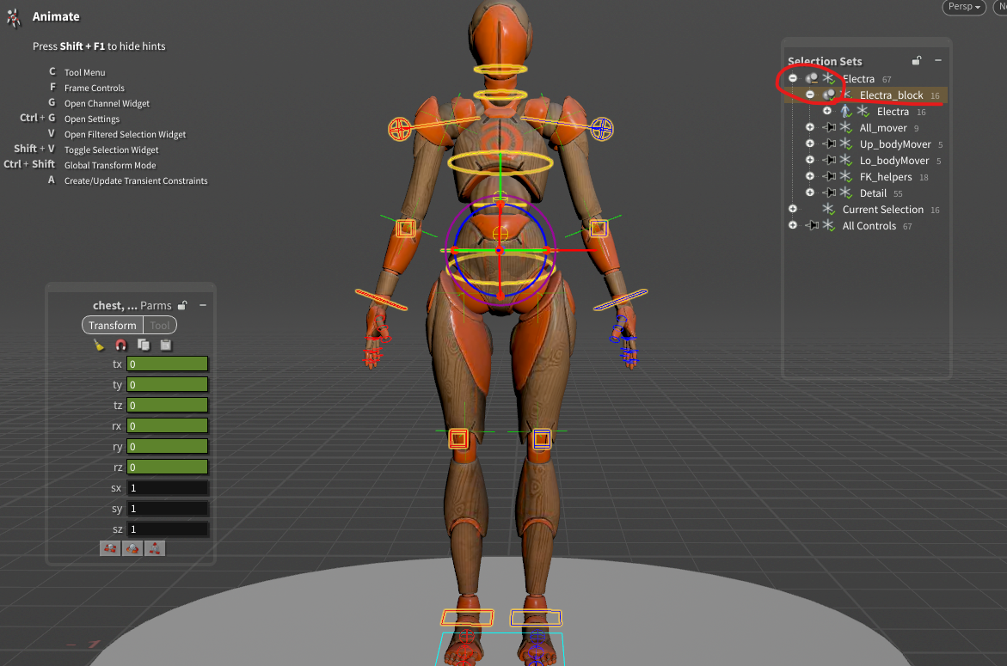
Task: Click the clipboard paste icon in Parms
Action: pos(166,345)
